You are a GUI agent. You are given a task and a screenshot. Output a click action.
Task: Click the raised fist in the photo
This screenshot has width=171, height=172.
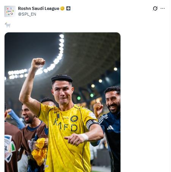38,63
